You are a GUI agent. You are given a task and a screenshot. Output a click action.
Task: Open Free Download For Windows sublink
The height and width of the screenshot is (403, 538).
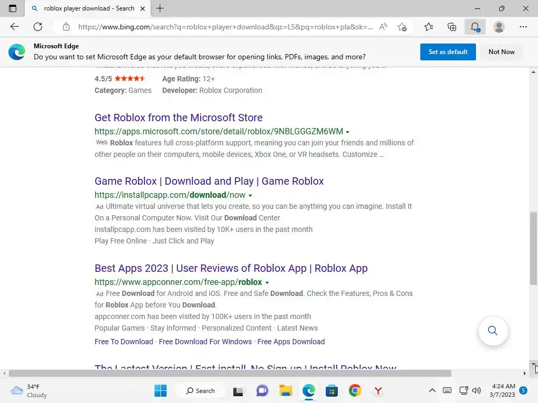[205, 342]
